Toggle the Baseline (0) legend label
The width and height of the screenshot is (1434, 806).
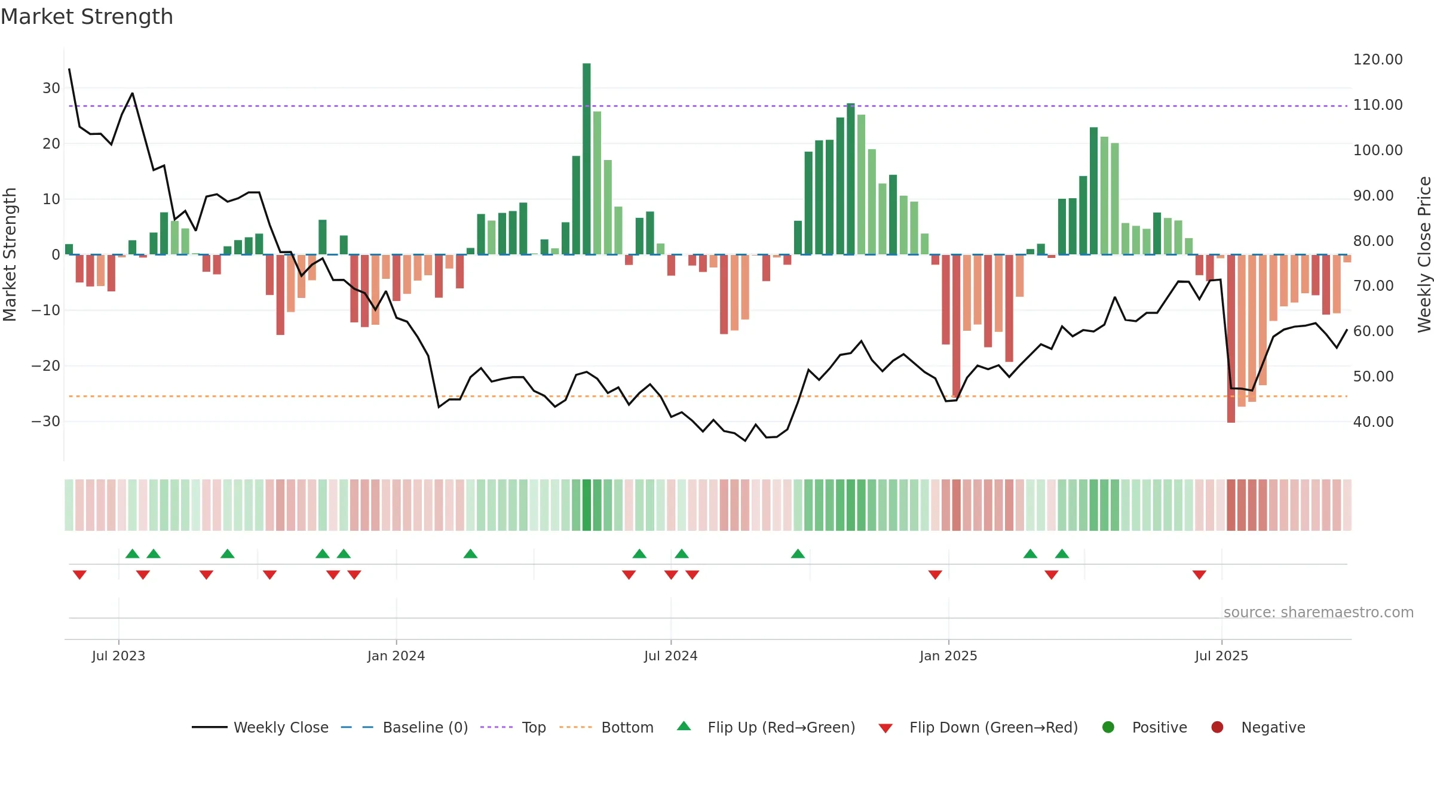coord(425,727)
